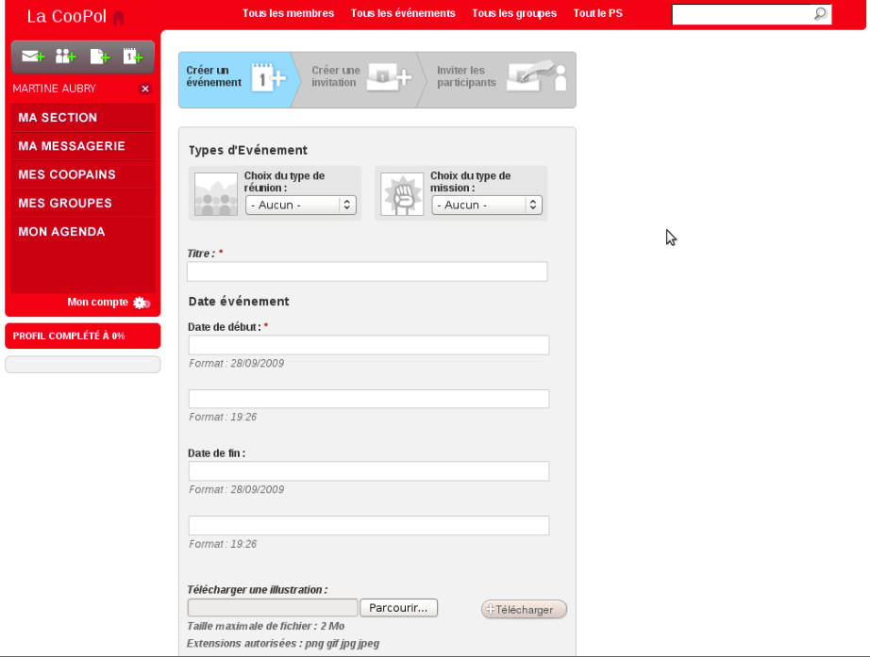Go to Ma Messagerie

point(83,146)
